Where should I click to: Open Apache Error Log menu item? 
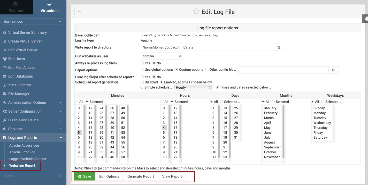click(22, 152)
